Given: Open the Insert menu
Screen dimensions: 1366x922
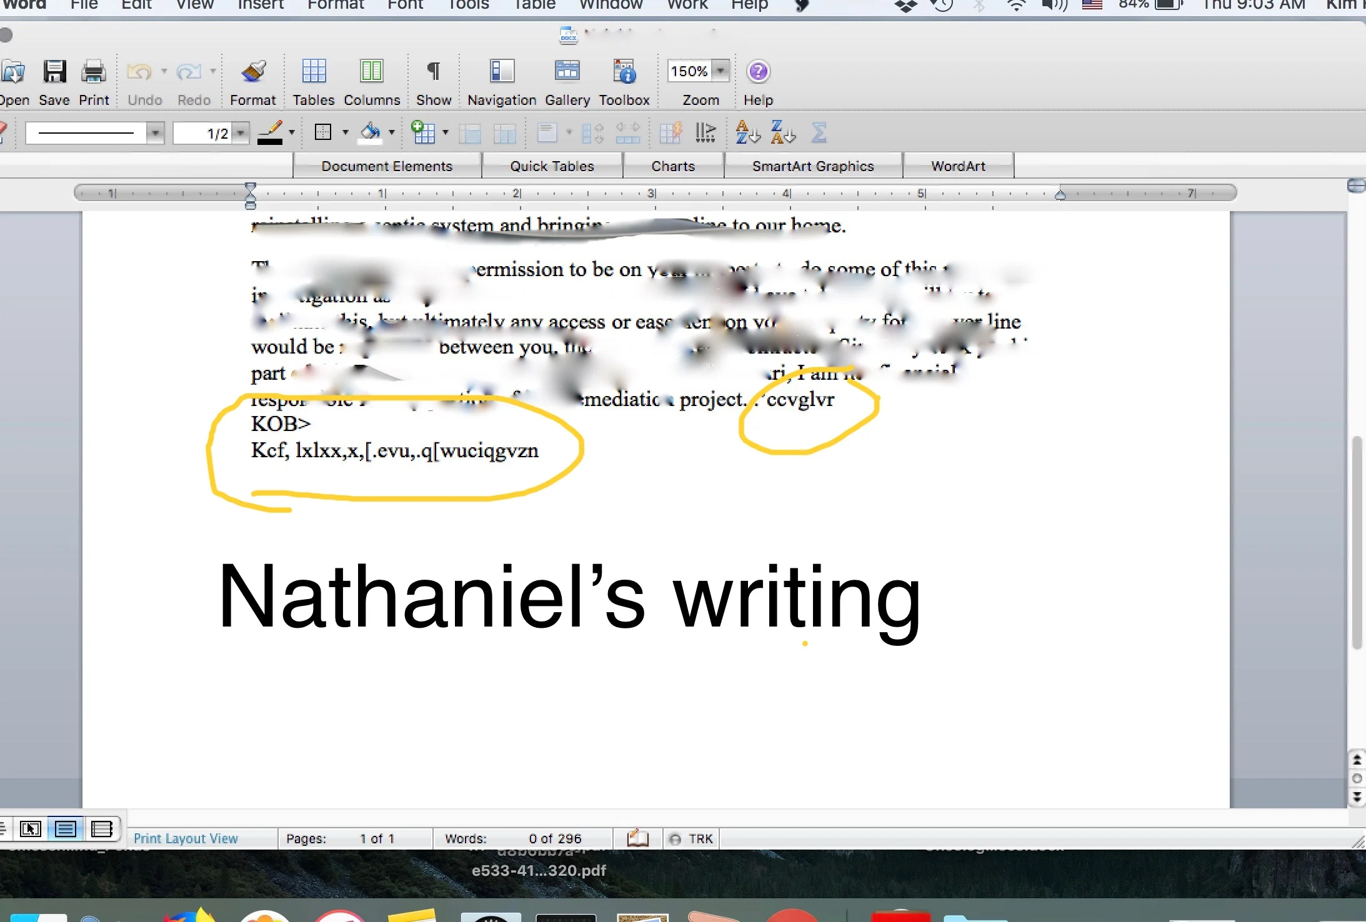Looking at the screenshot, I should (x=261, y=5).
